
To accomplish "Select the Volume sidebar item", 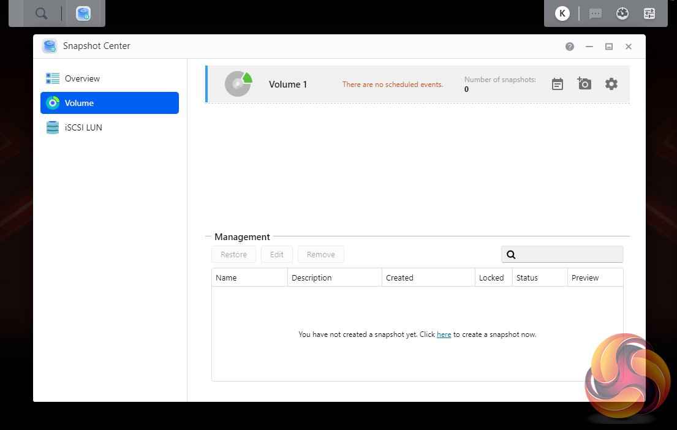I will tap(110, 103).
